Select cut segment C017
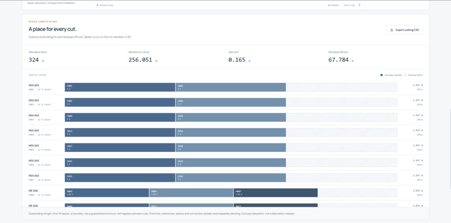The image size is (451, 223). coord(120,147)
